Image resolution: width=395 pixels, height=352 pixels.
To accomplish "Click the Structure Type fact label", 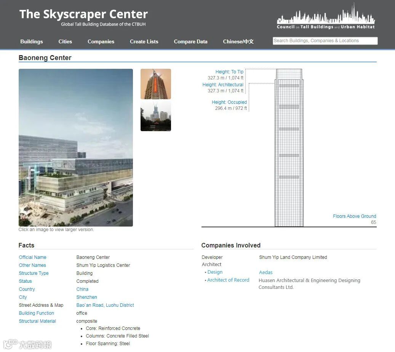I will click(34, 273).
